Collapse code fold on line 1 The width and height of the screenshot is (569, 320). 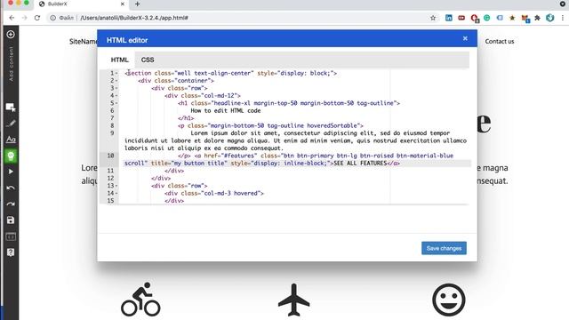[116, 73]
